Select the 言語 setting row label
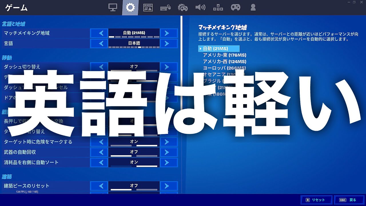The image size is (366, 206). (9, 43)
